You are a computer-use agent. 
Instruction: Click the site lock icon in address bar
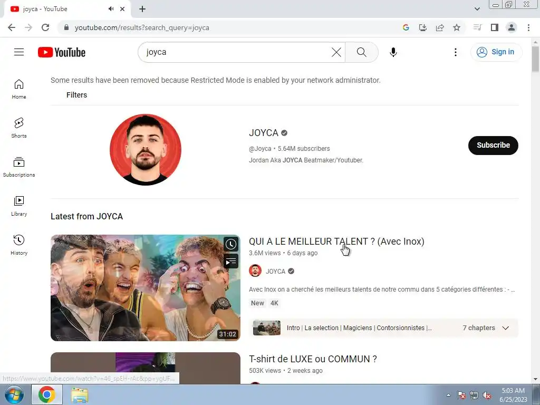pos(66,27)
